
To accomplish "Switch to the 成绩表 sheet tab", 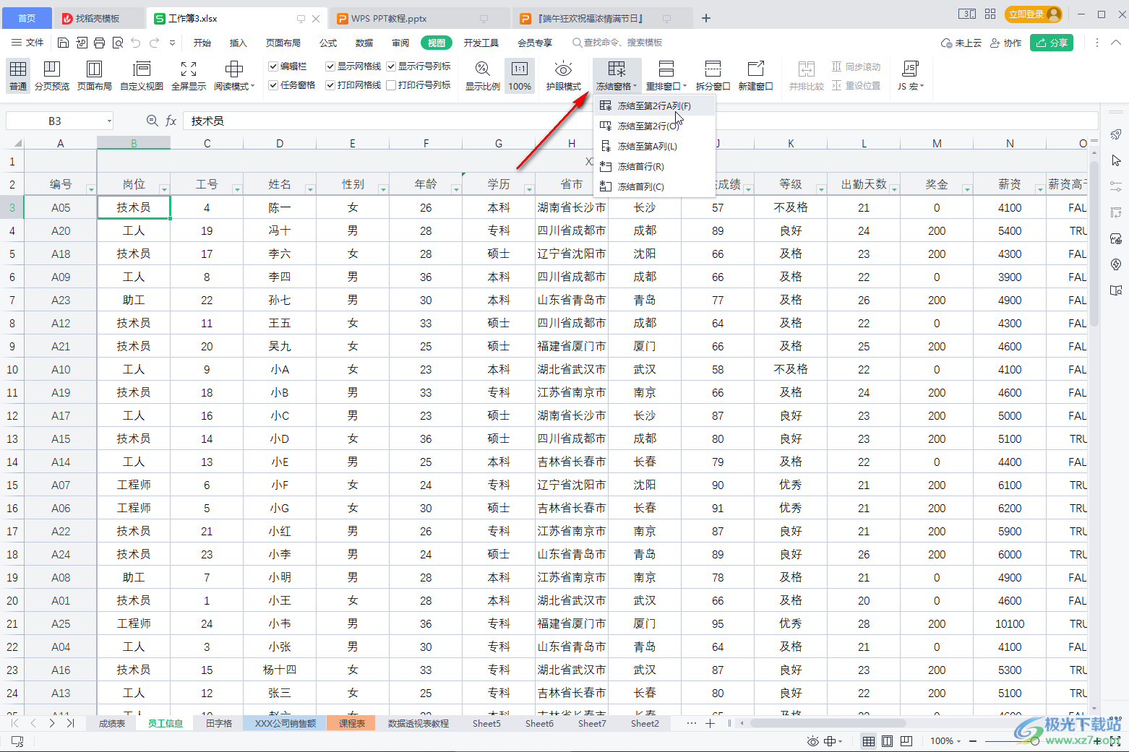I will (112, 723).
